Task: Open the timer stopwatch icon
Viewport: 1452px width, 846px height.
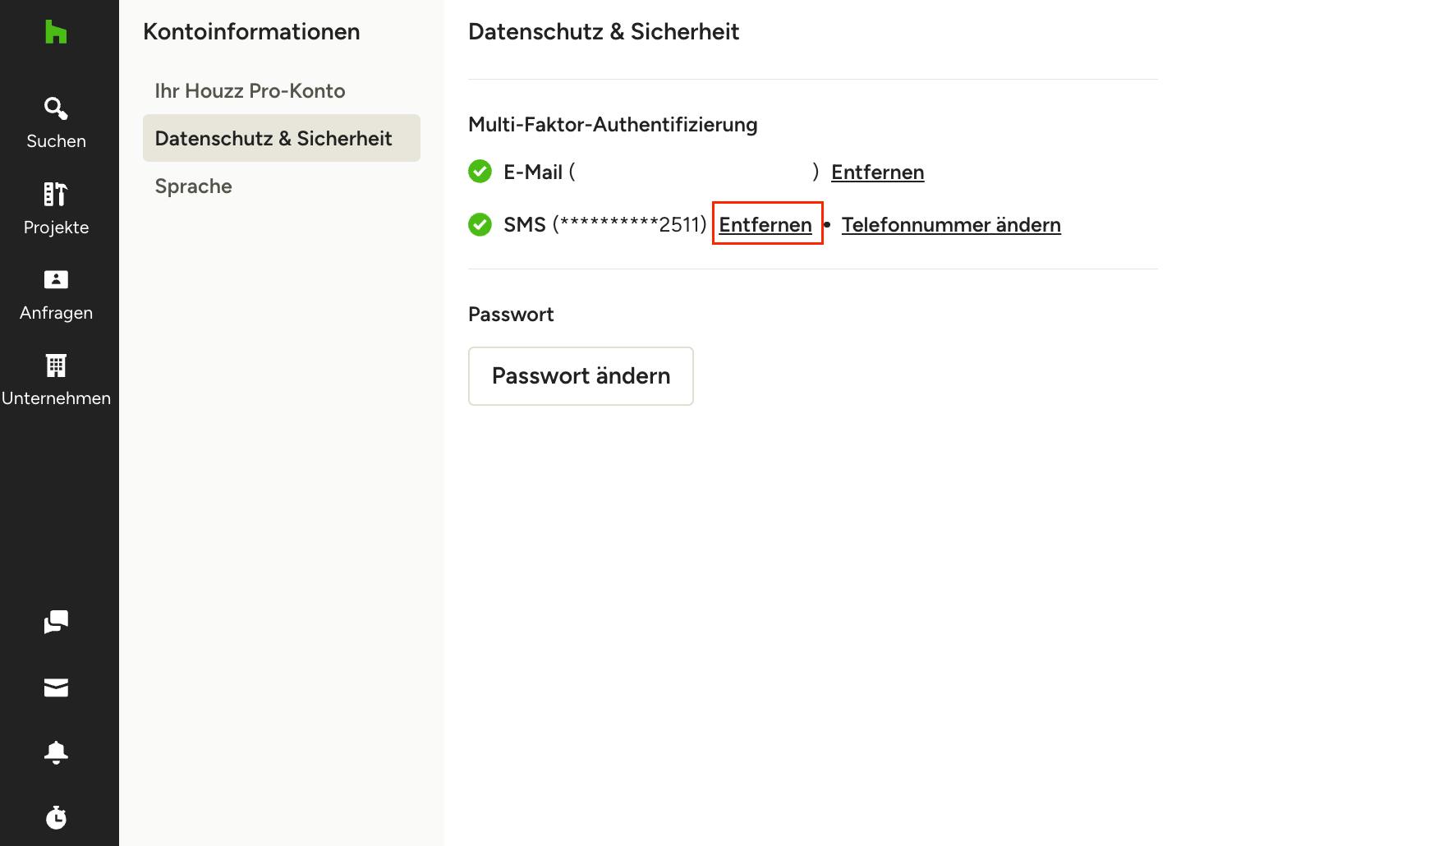Action: coord(56,817)
